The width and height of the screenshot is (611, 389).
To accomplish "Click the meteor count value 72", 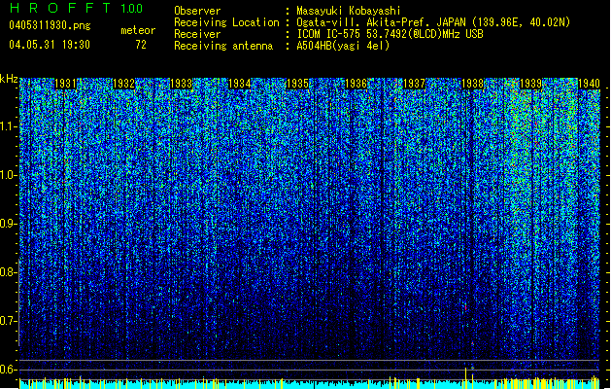I will (141, 45).
